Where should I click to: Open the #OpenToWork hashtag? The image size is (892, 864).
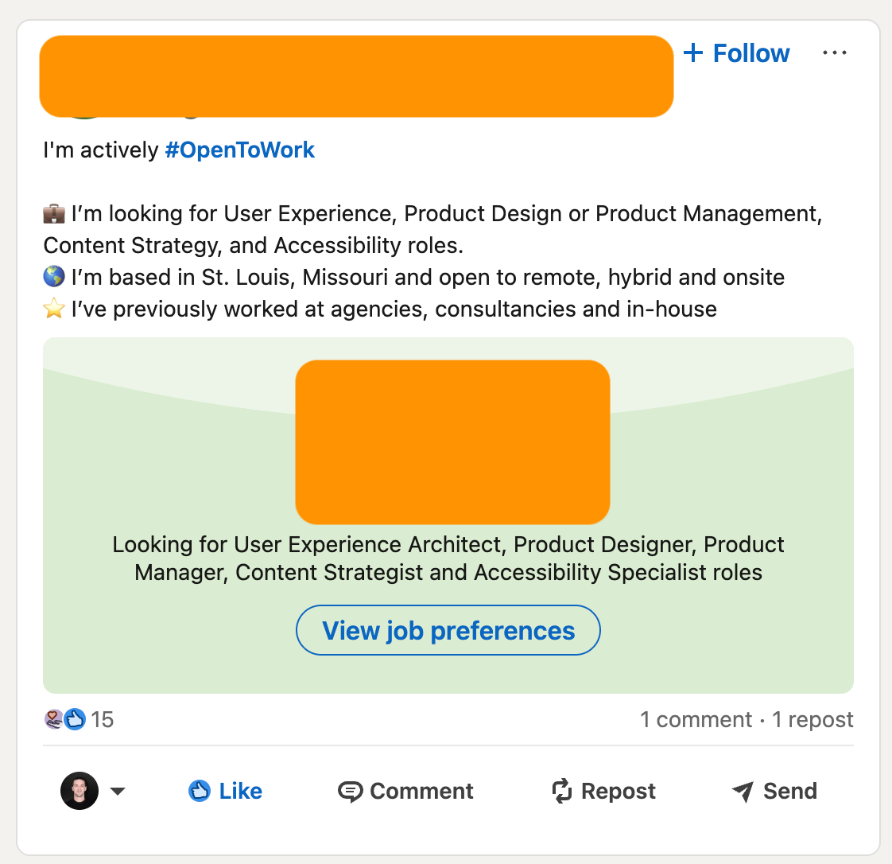239,150
